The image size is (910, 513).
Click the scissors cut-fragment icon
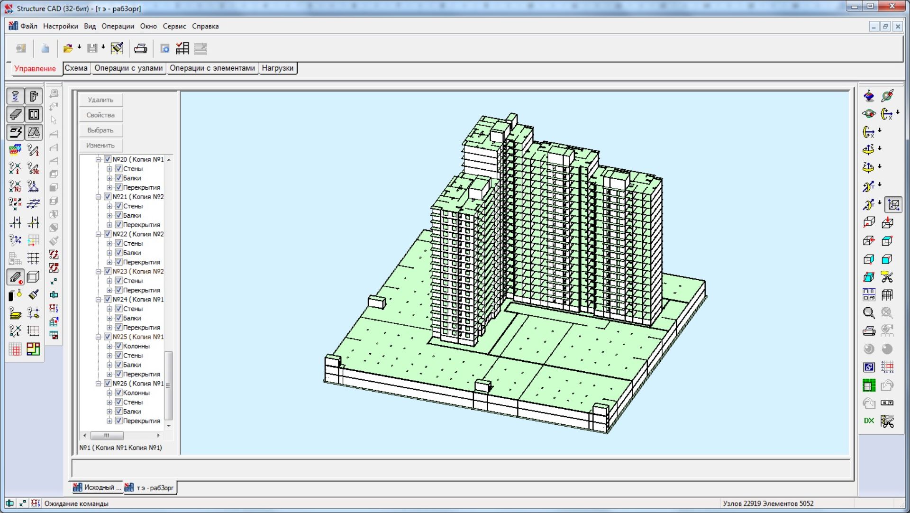[x=887, y=277]
